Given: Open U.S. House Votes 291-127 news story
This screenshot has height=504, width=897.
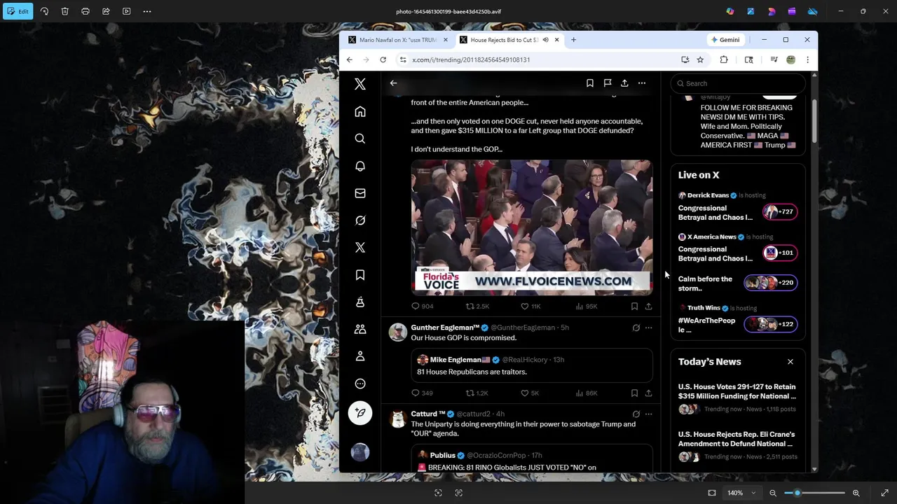Looking at the screenshot, I should 737,399.
